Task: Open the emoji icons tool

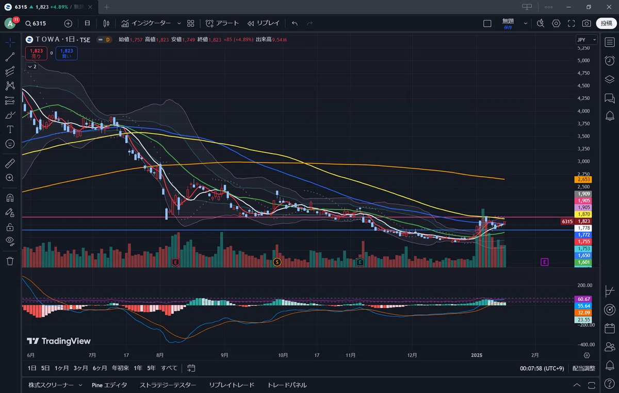Action: (10, 144)
